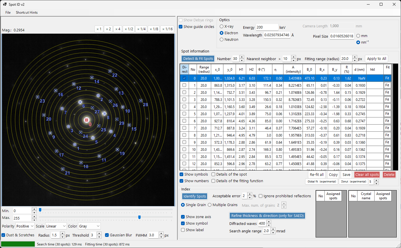Click Refine thickness & direction button
401x248 pixels.
tap(268, 216)
